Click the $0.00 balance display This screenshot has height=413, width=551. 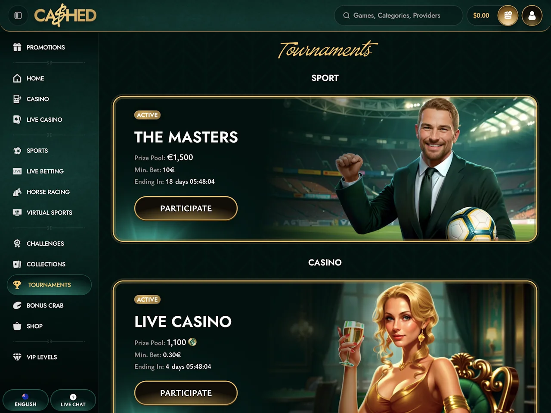point(481,15)
